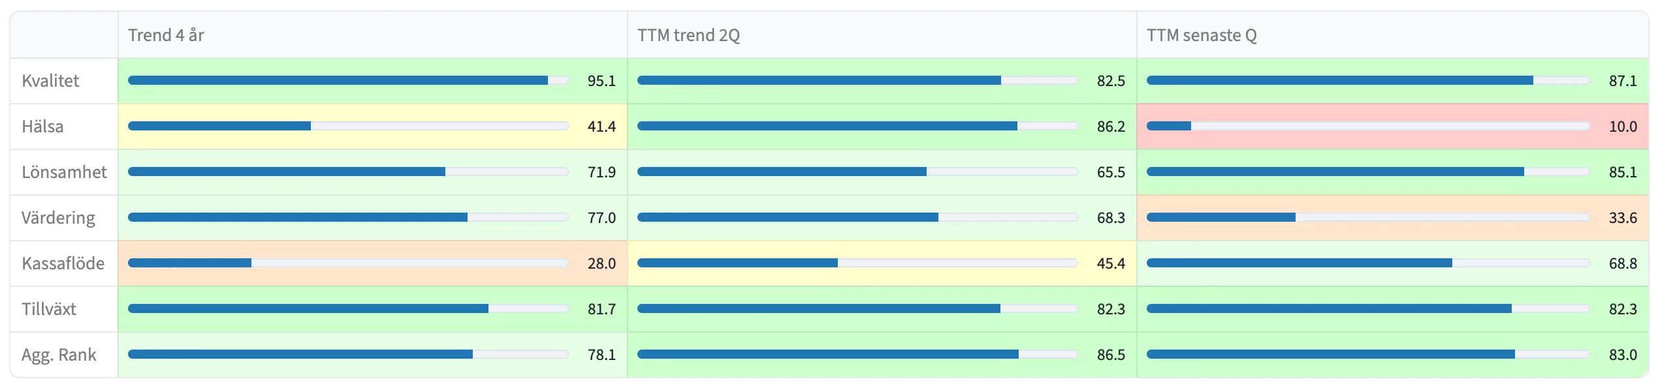This screenshot has width=1660, height=390.
Task: Select the Tillväxt row label
Action: [49, 309]
